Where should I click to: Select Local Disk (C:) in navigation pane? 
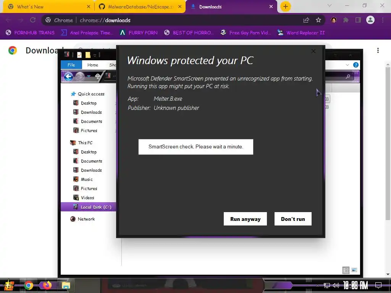point(89,207)
